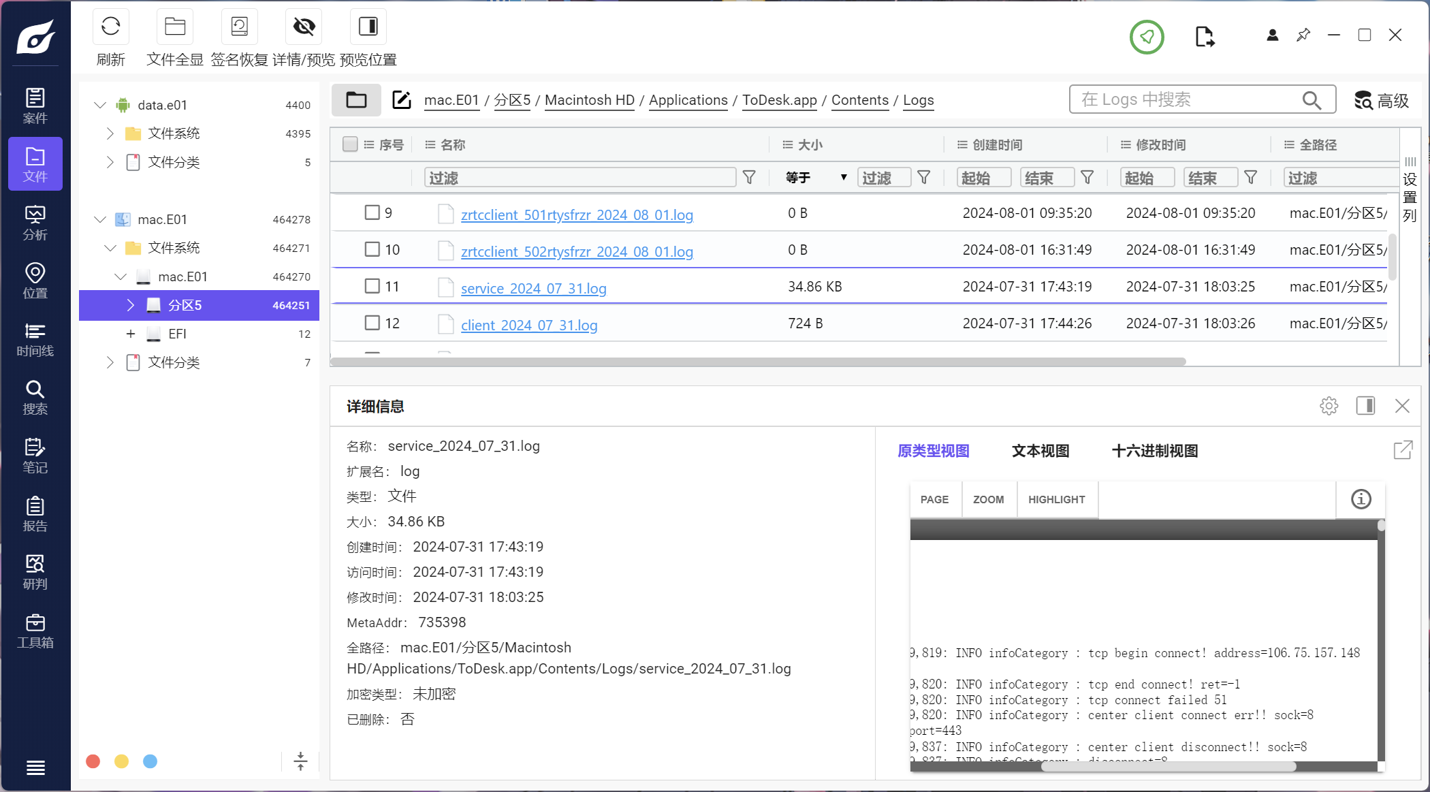
Task: Expand 文件系统 under data.e01
Action: [110, 133]
